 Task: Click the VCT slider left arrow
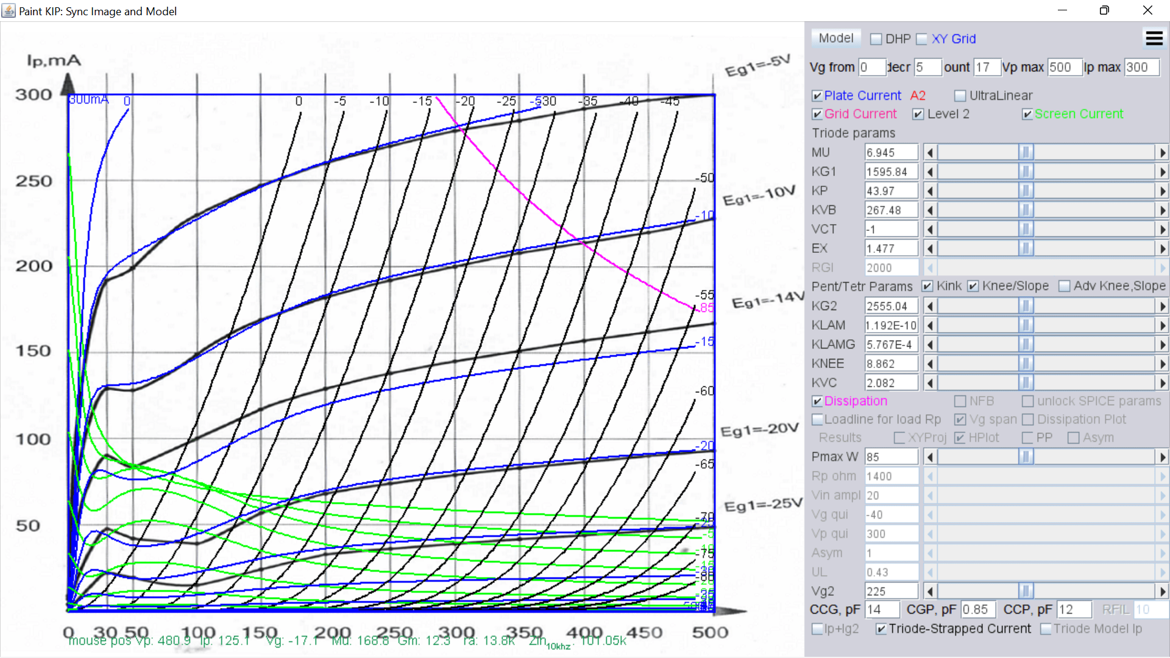[x=930, y=229]
